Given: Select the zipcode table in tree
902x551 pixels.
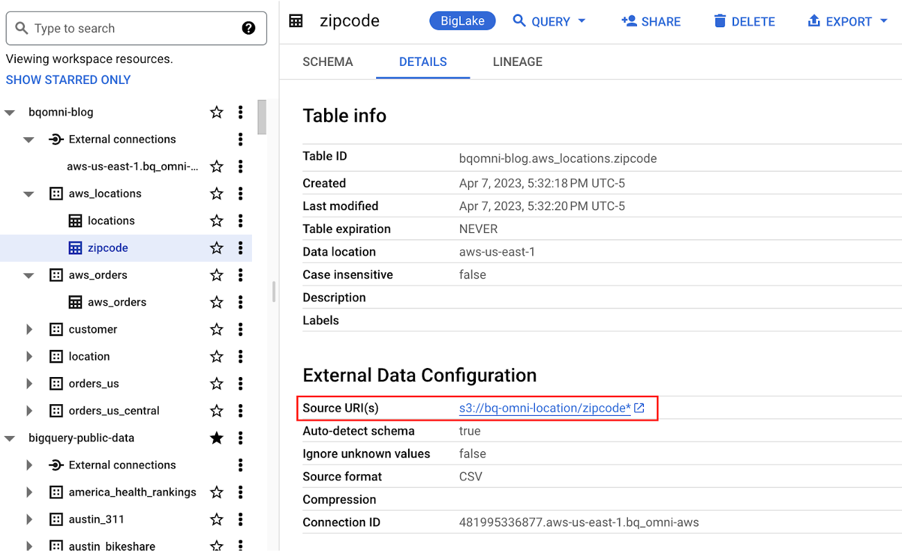Looking at the screenshot, I should pyautogui.click(x=108, y=247).
